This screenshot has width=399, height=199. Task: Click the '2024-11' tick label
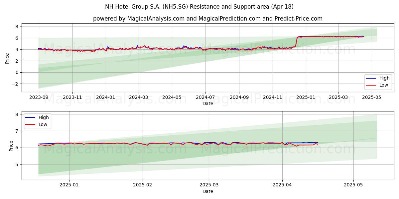(x=272, y=98)
